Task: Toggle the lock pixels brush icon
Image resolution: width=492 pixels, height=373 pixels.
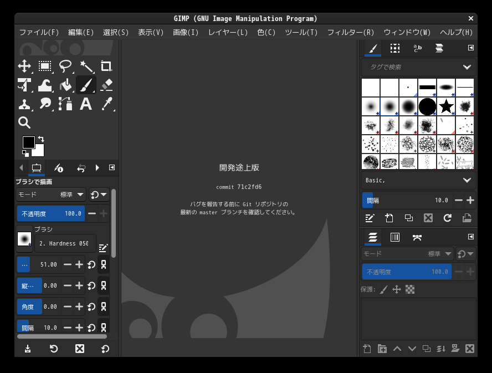Action: pos(383,289)
